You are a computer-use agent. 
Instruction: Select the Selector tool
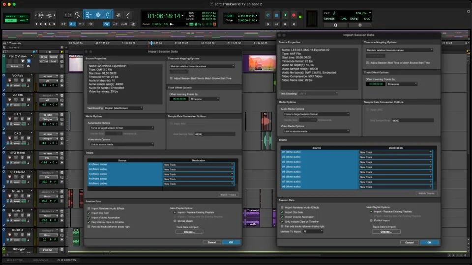click(98, 15)
